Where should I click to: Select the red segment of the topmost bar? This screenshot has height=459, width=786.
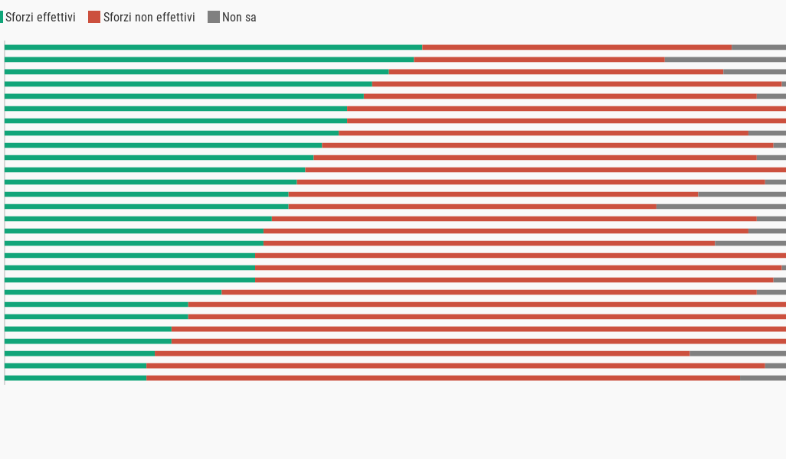577,47
